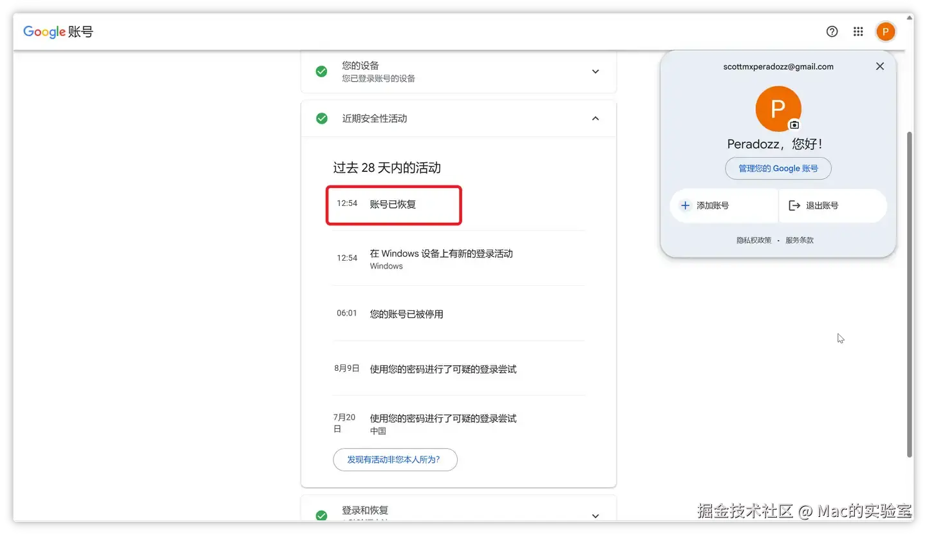This screenshot has width=927, height=535.
Task: Click the orange P account avatar in header
Action: click(x=886, y=32)
